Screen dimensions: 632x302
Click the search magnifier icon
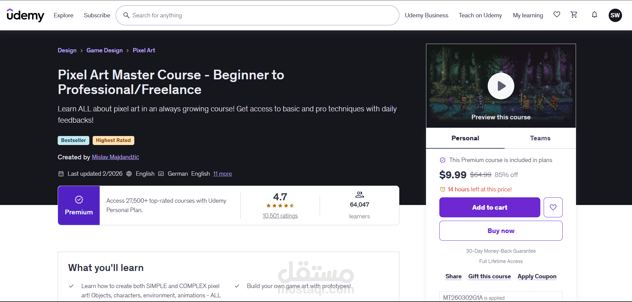[x=126, y=15]
